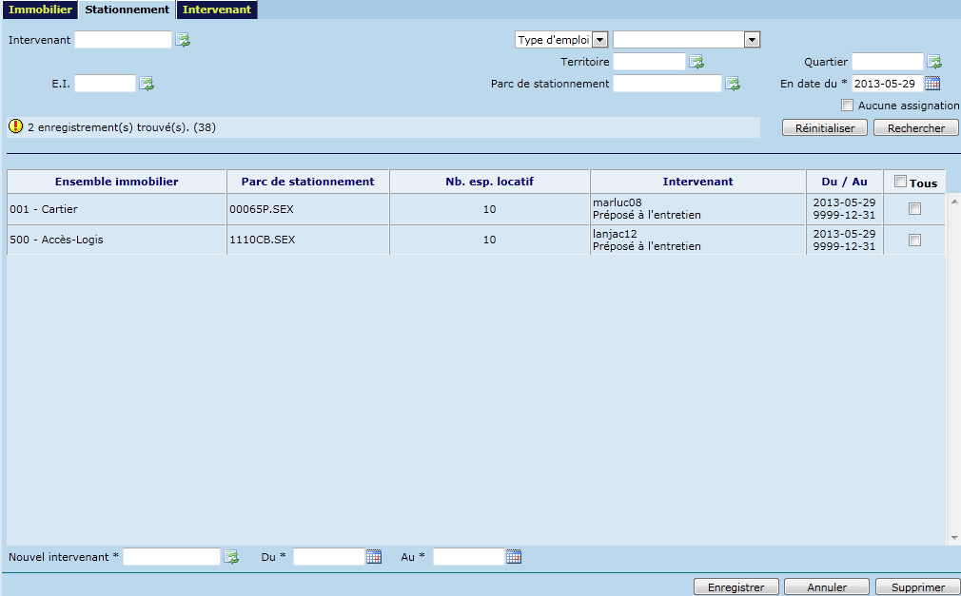Open lookup icon next to E.I. field

click(147, 84)
